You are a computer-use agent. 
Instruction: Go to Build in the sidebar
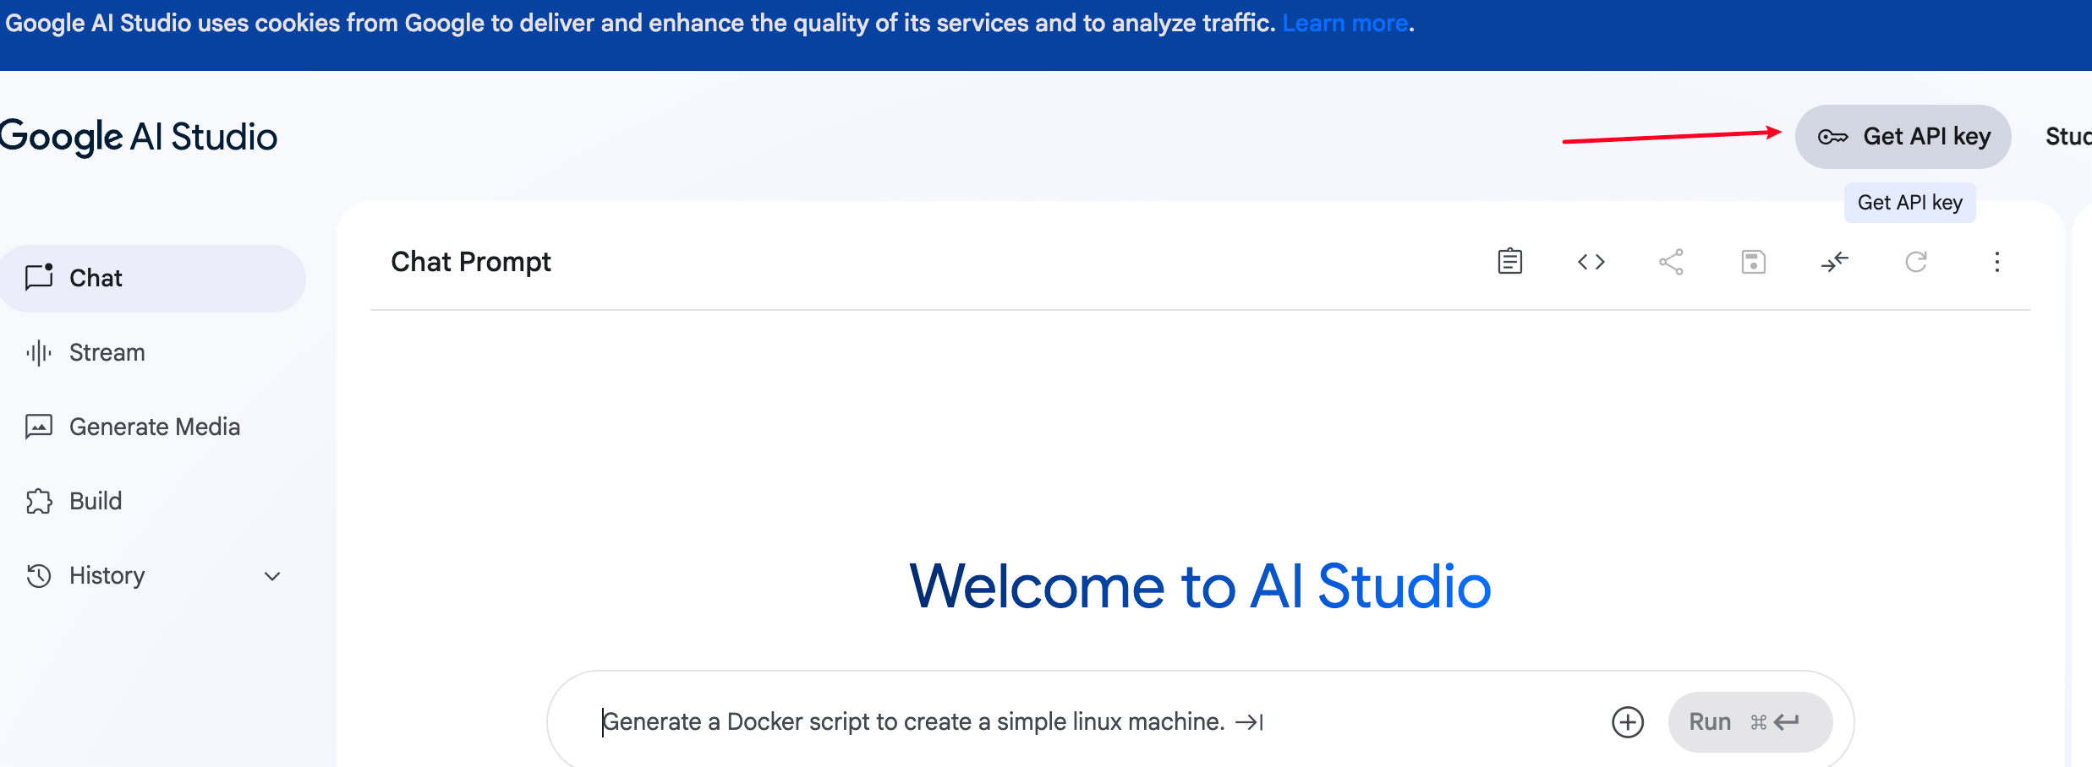95,502
